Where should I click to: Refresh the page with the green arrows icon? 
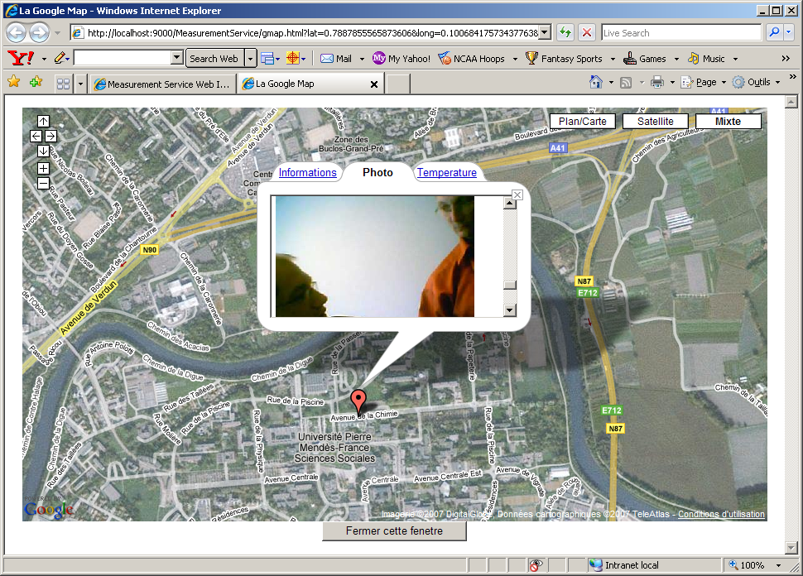565,33
